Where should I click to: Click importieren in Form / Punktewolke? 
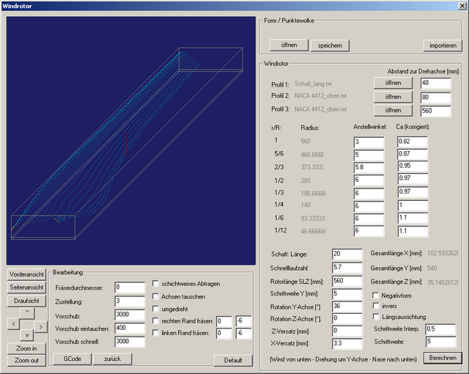(443, 45)
